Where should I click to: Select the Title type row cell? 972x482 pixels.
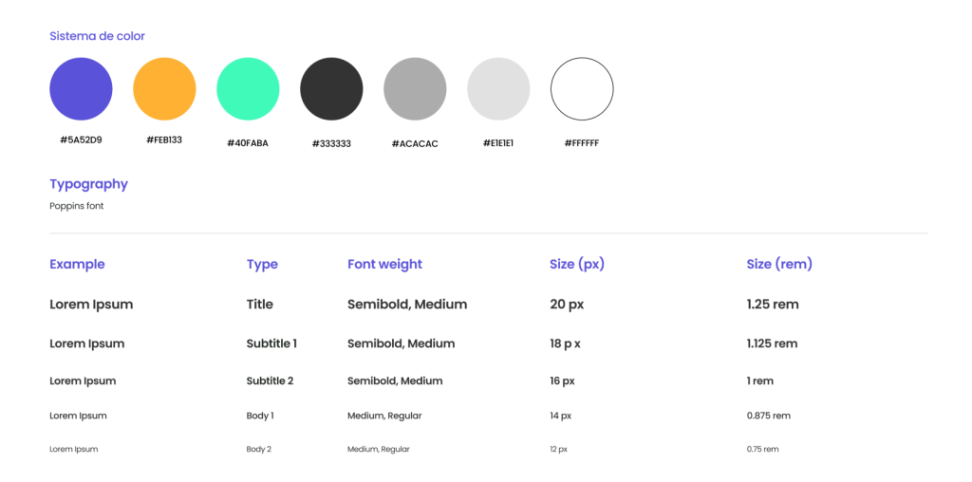click(260, 305)
